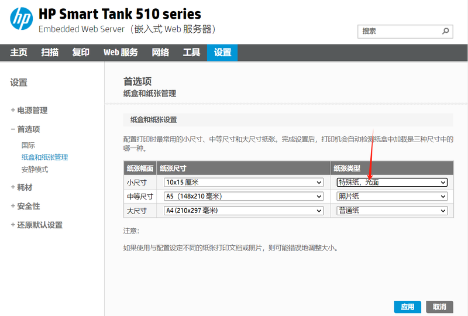468x316 pixels.
Task: Click the 应用 apply button
Action: coord(407,307)
